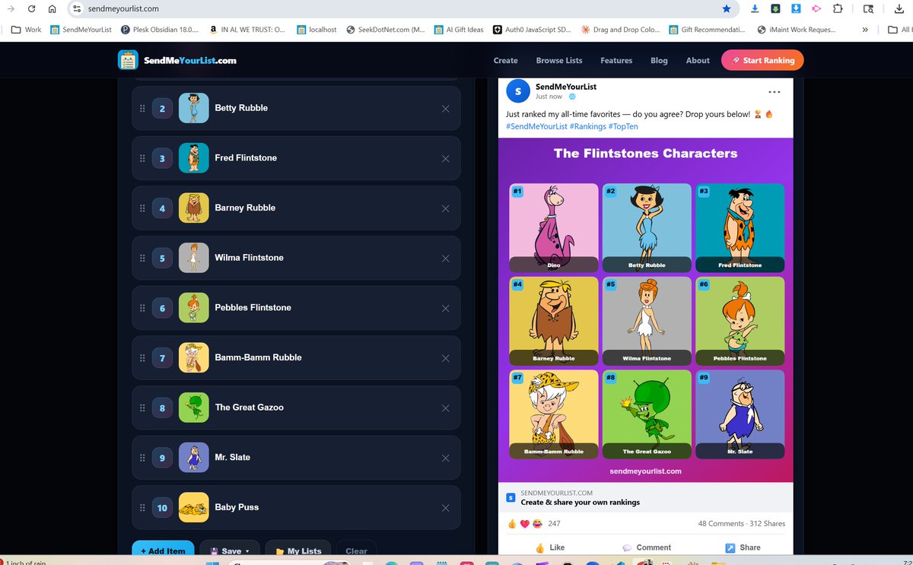Screen dimensions: 913x565
Task: Click Betty Rubble's list thumbnail image
Action: tap(193, 108)
